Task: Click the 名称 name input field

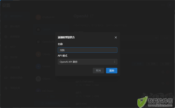Action: (87, 50)
